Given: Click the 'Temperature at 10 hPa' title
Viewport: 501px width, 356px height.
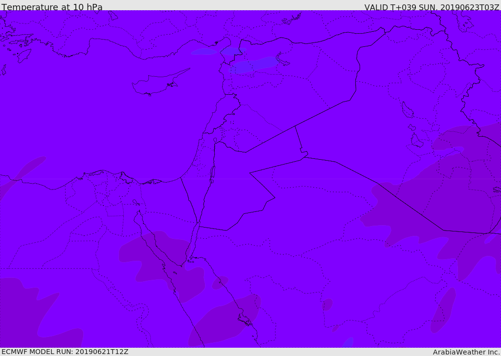Looking at the screenshot, I should coord(52,7).
